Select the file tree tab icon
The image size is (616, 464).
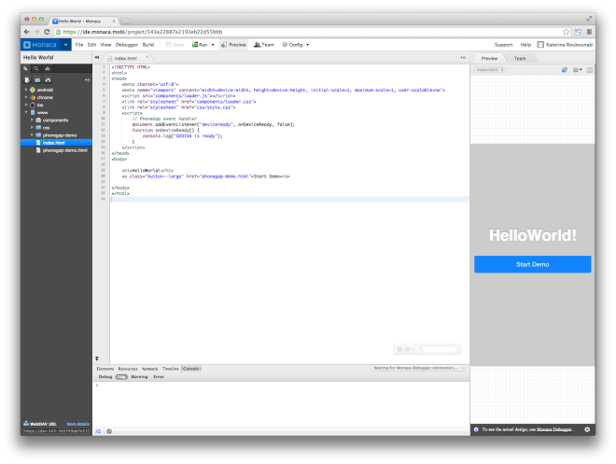click(26, 68)
